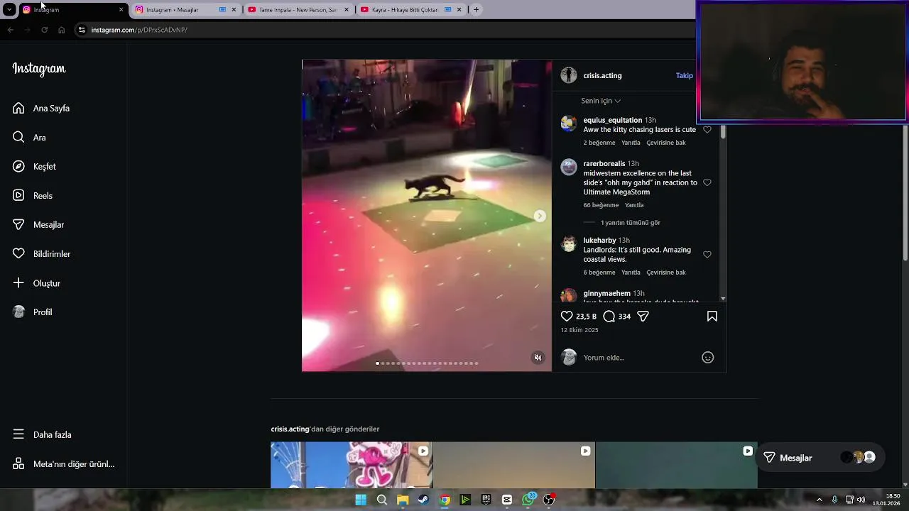Open Daha fazla menu
The image size is (909, 511).
pos(43,434)
